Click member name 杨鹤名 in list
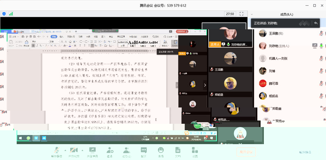326x160 pixels. (x=274, y=96)
